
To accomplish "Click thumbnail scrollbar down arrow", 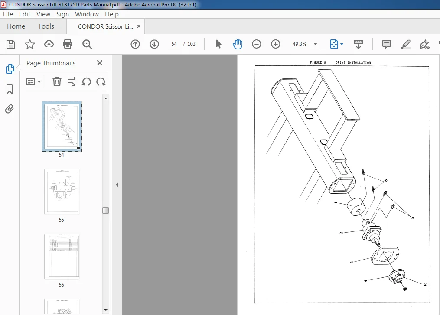I will coord(106,310).
